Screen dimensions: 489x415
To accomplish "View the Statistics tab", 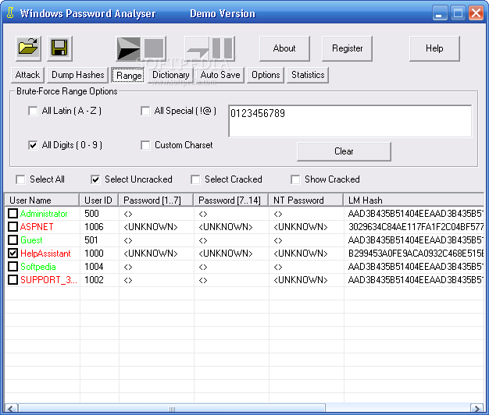I will click(308, 75).
